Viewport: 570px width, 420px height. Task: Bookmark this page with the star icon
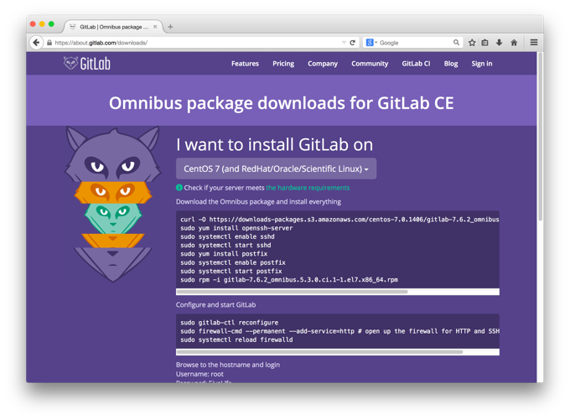(472, 43)
